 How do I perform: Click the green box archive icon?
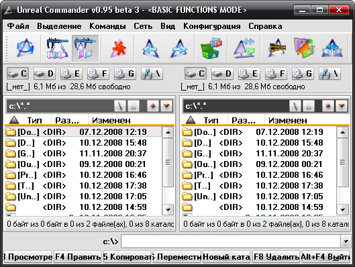(x=211, y=48)
